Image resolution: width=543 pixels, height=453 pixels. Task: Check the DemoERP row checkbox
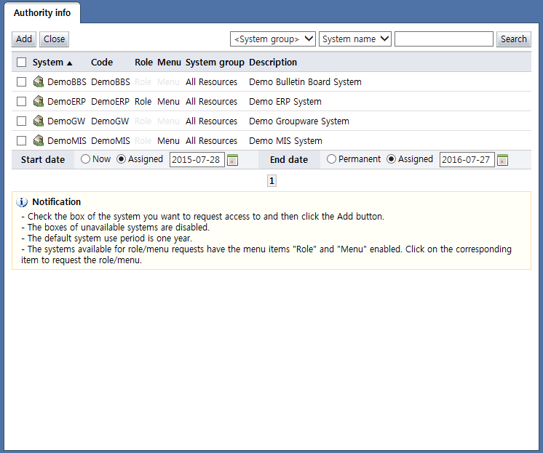tap(22, 102)
